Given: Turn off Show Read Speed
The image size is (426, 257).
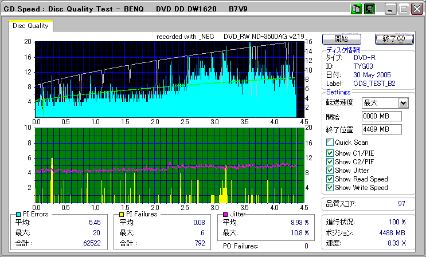Looking at the screenshot, I should pyautogui.click(x=330, y=179).
